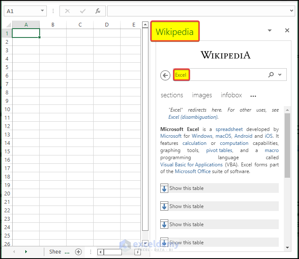Open the macro link
Screen dimensions: 299x259
(272, 150)
